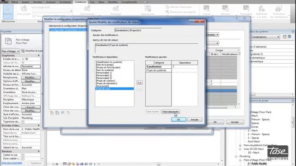
Task: Open Aide des propriétés link
Action: (12, 163)
